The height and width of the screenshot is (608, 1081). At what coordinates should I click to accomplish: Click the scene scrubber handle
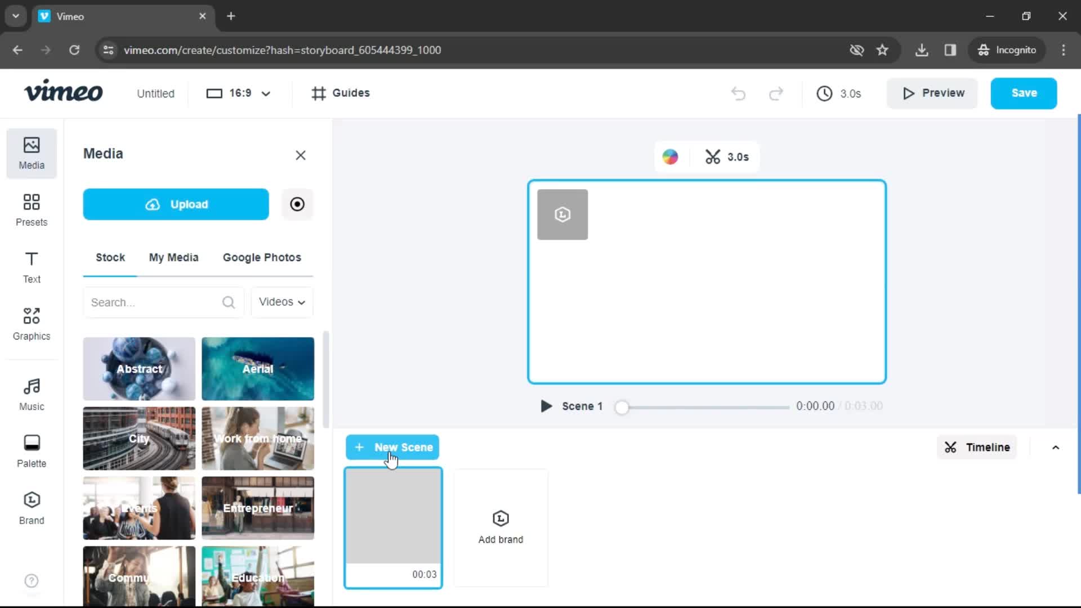pos(622,407)
